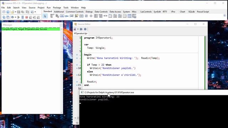Open the Tools menu

pos(66,7)
